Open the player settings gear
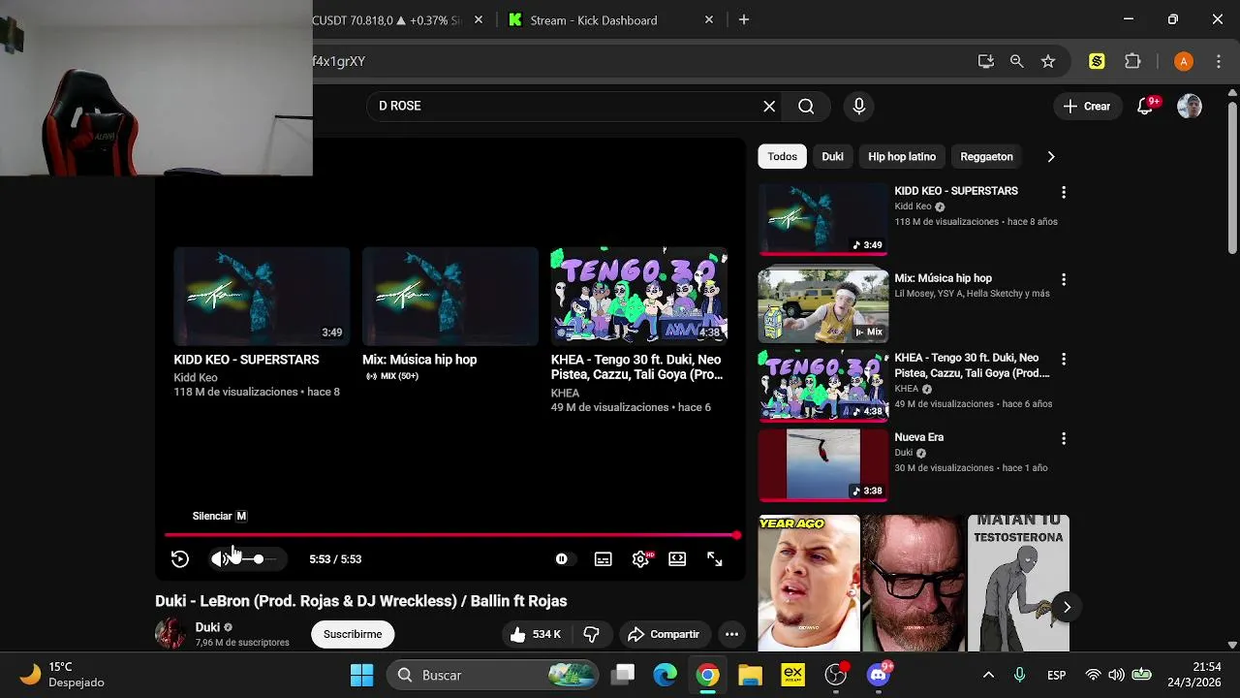Screen dimensions: 1240x698 (640, 559)
